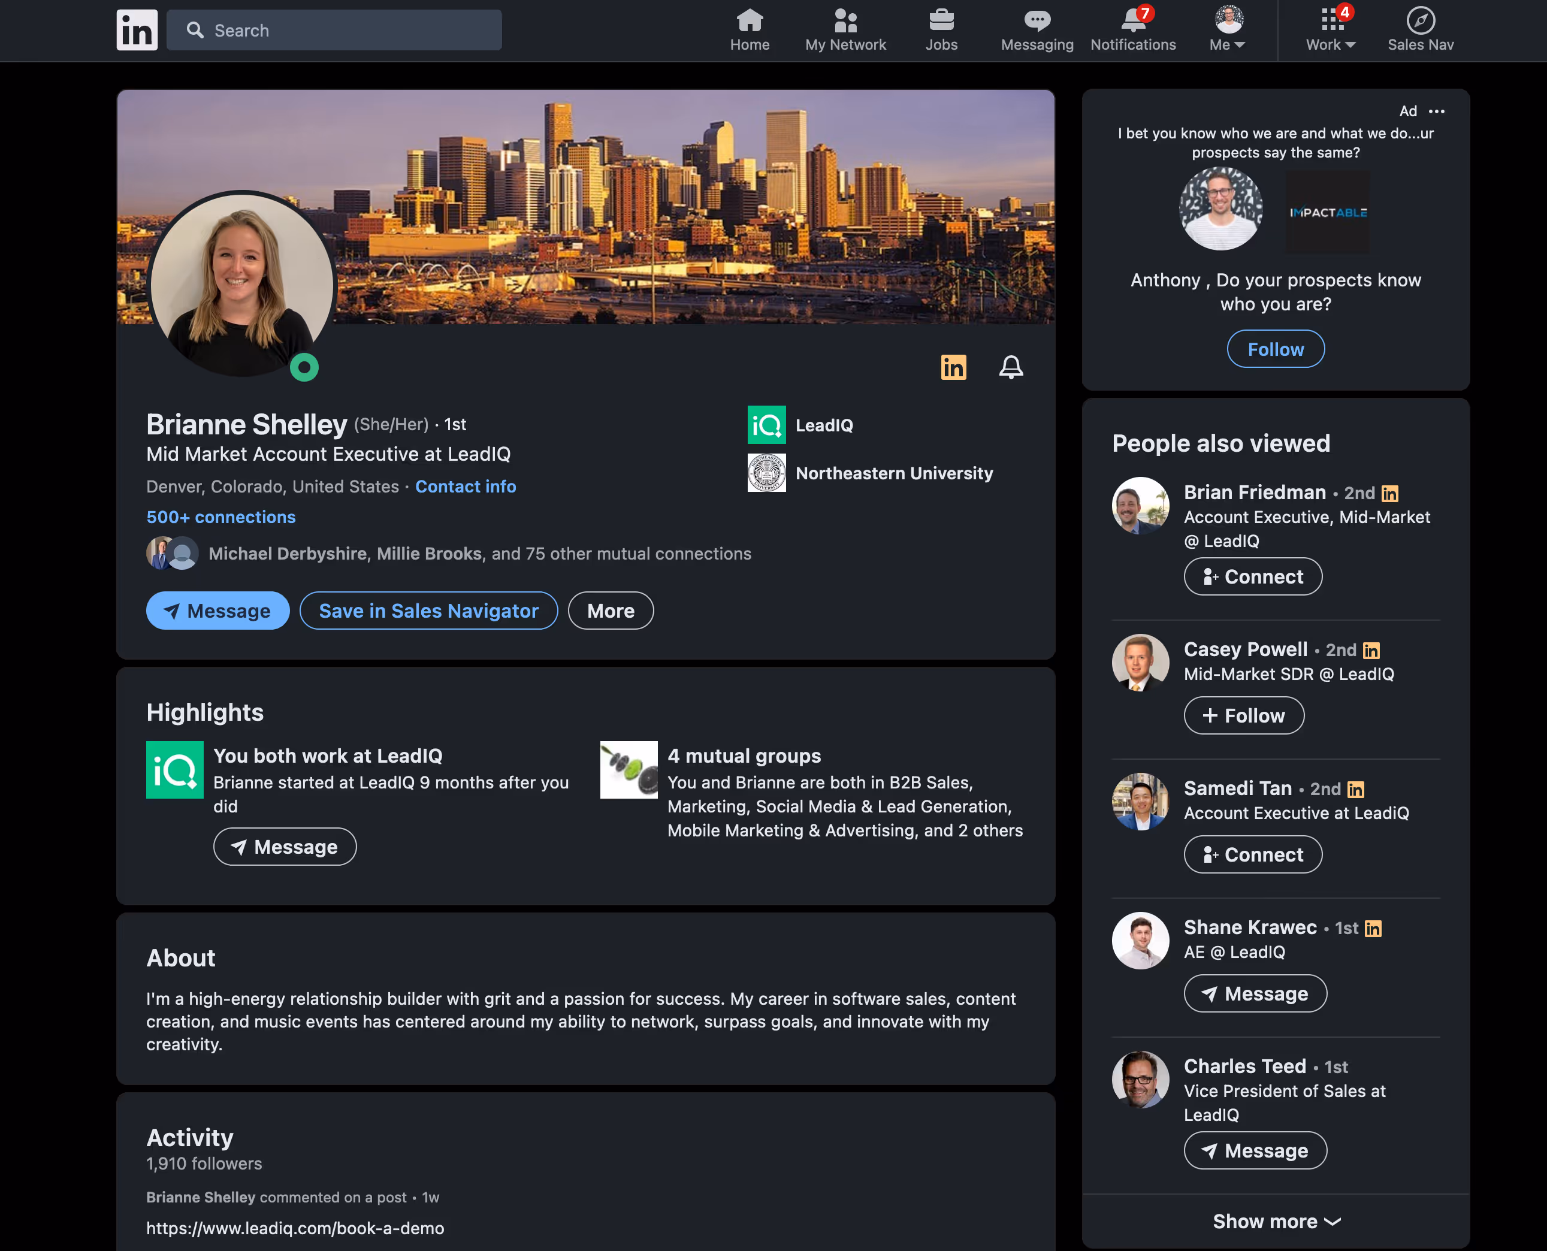Go to the Home tab

[x=750, y=31]
